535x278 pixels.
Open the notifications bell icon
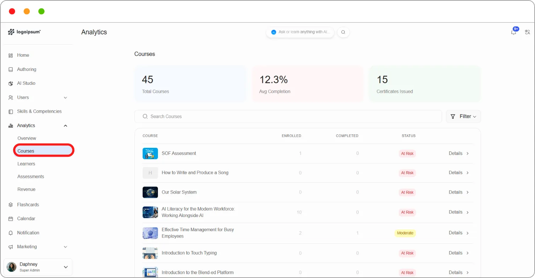coord(513,32)
